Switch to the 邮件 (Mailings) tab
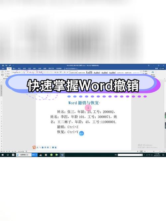The height and width of the screenshot is (221, 166). coord(35,69)
